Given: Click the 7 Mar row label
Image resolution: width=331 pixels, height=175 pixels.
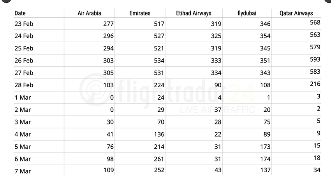Looking at the screenshot, I should pos(23,171).
